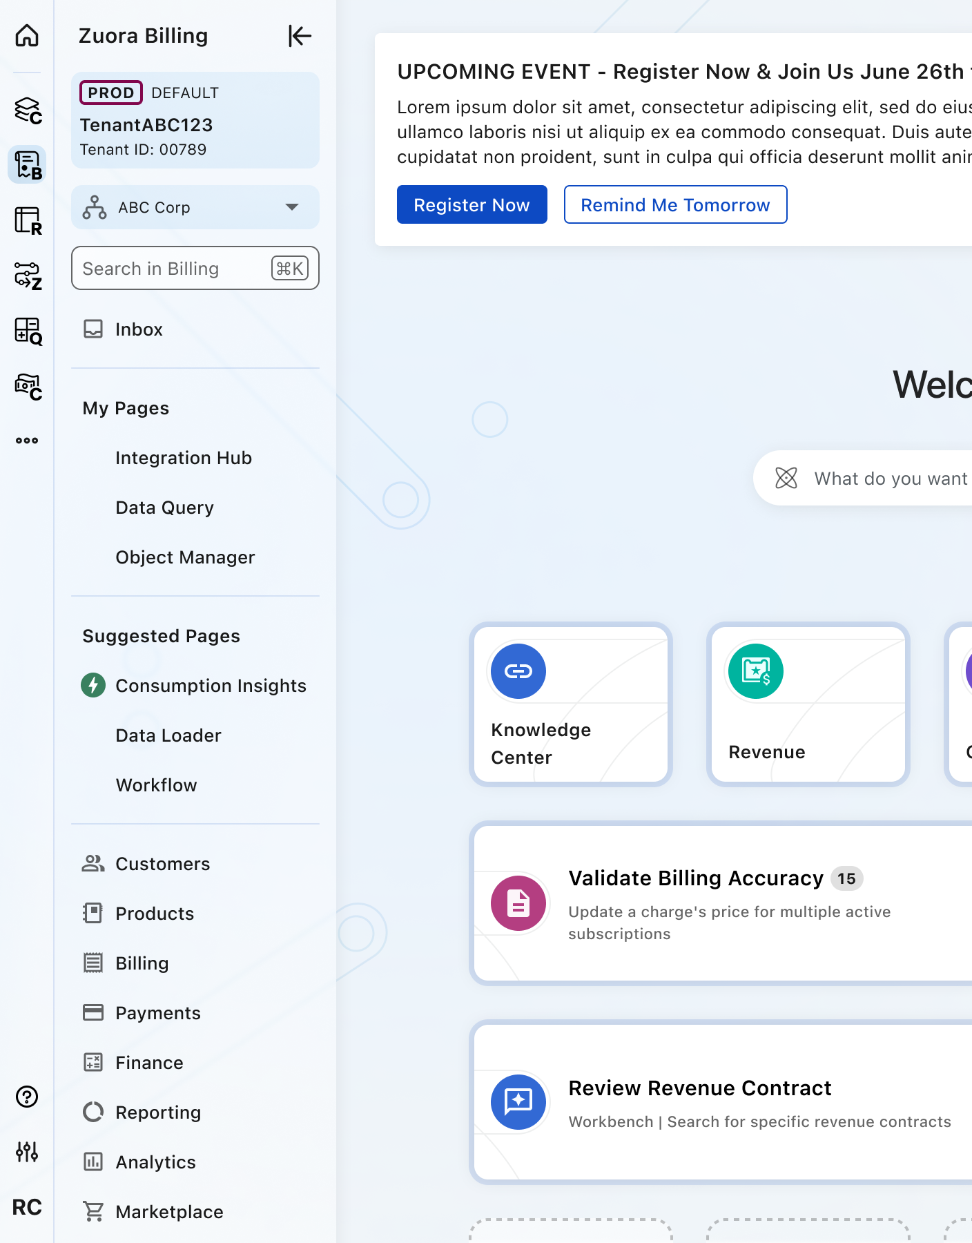Open Consumption Insights suggested page
The width and height of the screenshot is (972, 1243).
coord(210,686)
